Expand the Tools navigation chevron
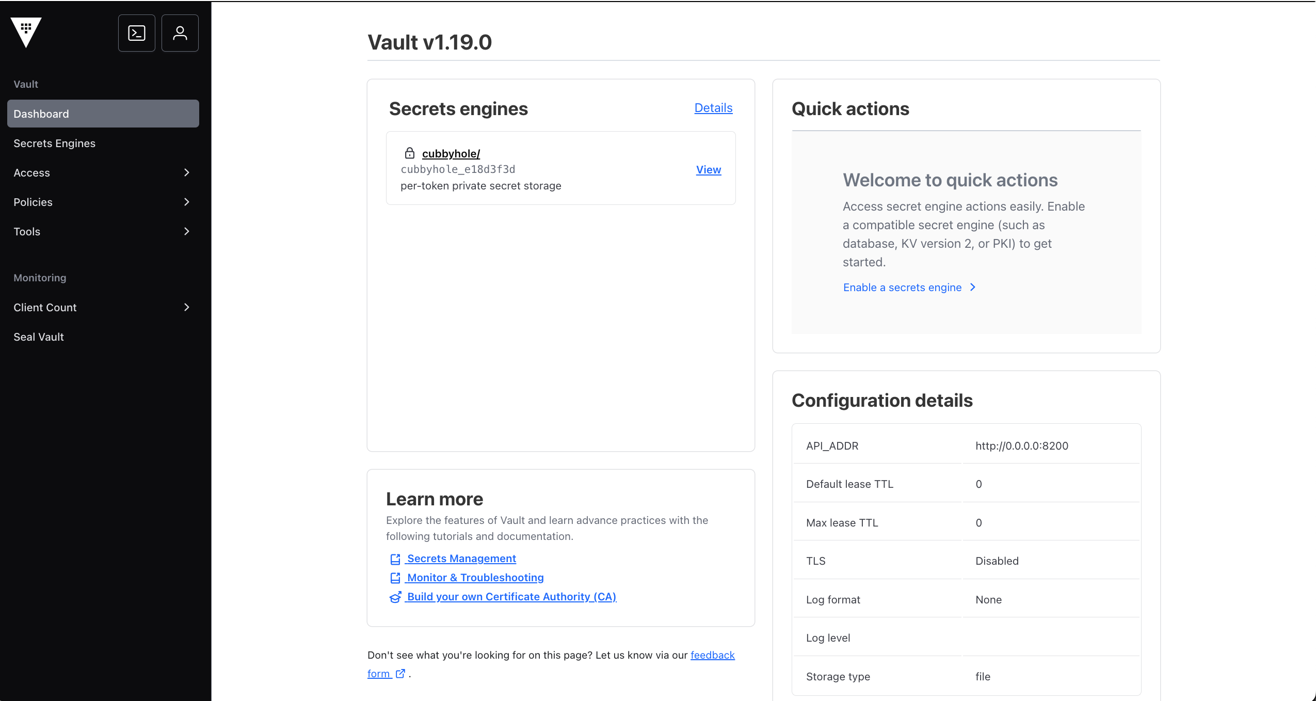 (x=187, y=231)
